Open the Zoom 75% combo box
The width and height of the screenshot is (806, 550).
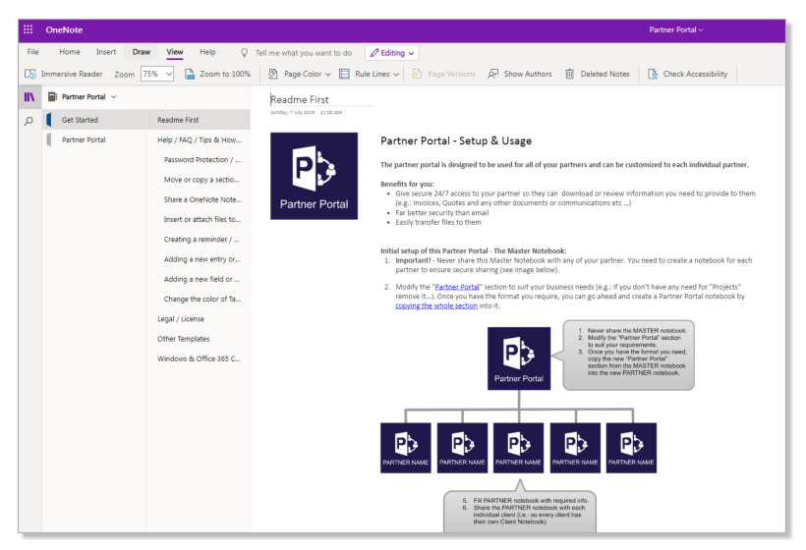157,74
